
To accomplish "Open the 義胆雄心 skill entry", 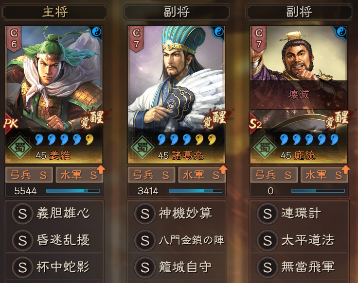I will (x=54, y=214).
